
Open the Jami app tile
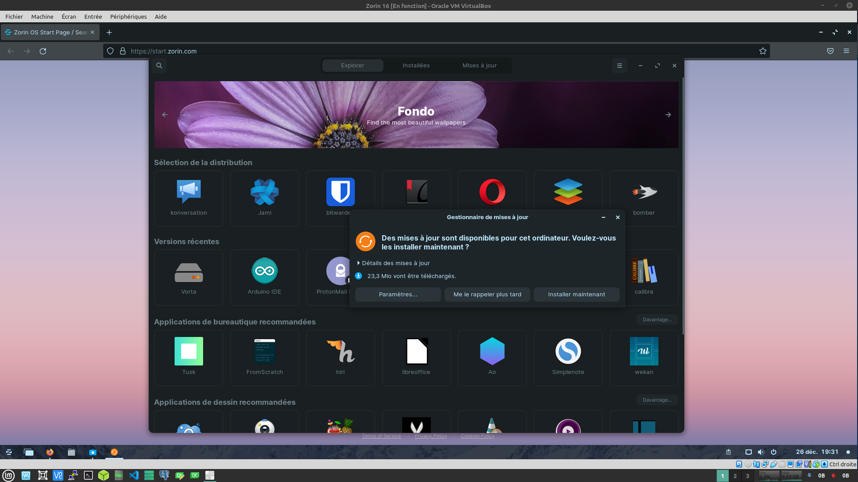click(264, 198)
